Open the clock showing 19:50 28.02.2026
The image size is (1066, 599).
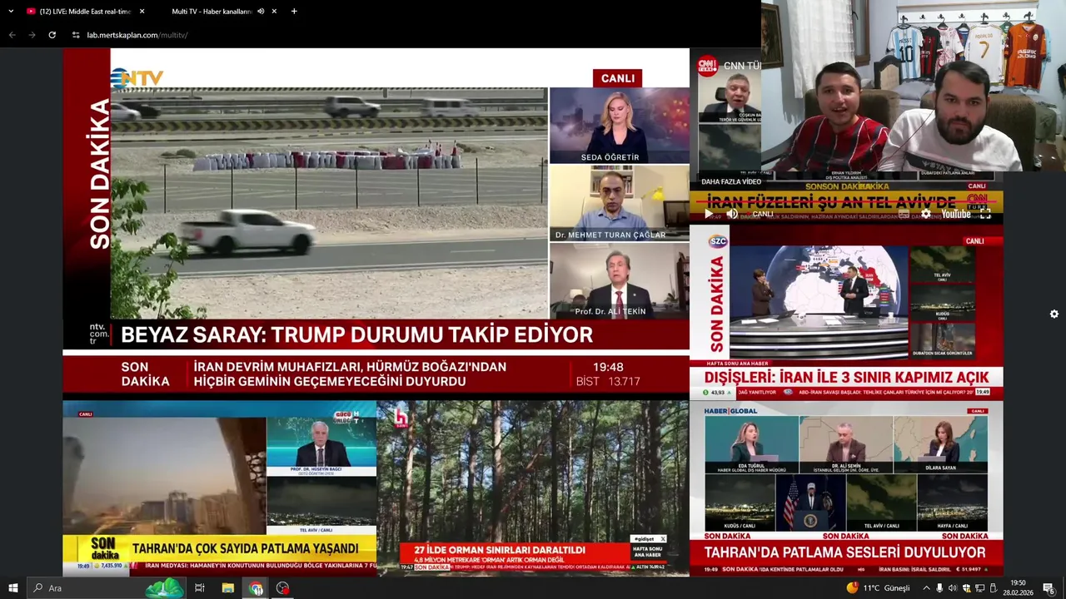(1018, 588)
